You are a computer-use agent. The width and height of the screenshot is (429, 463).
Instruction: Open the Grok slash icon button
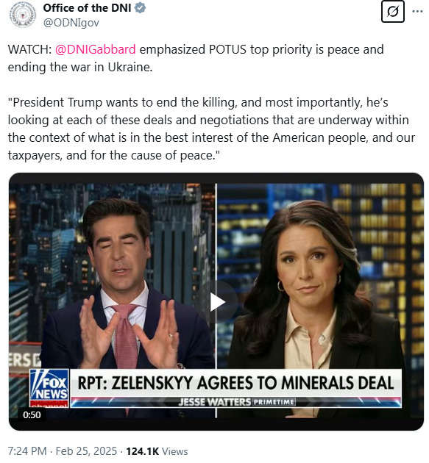tap(393, 12)
